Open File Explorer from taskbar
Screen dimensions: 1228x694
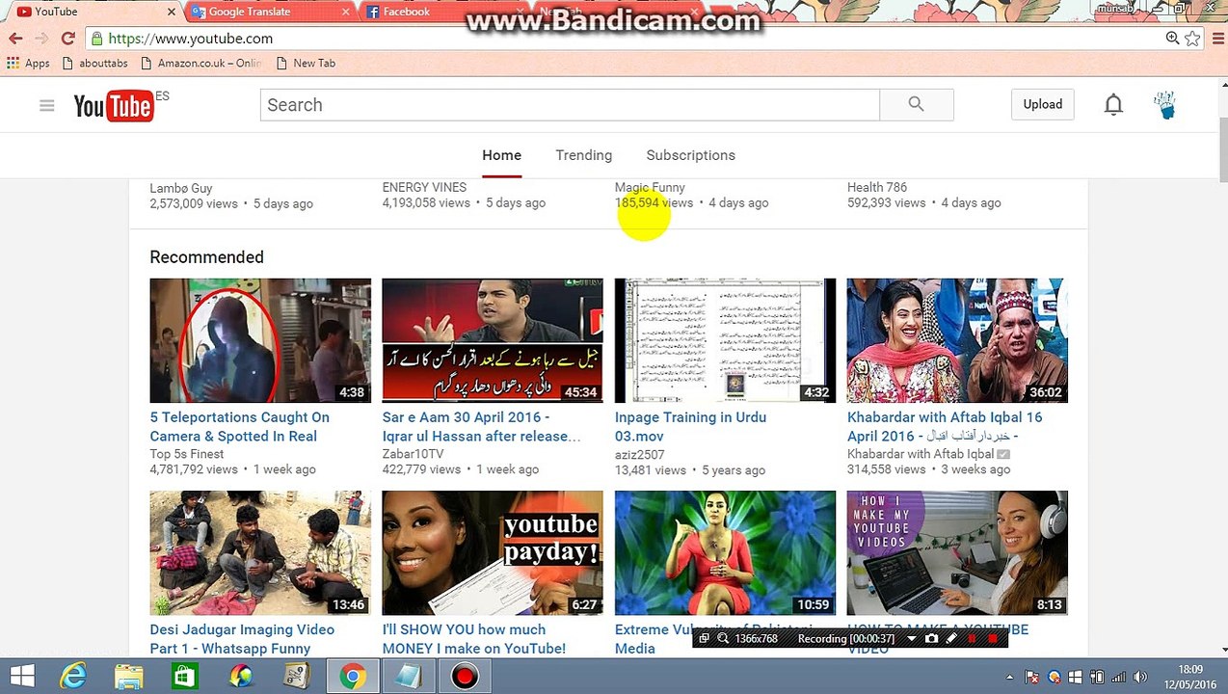point(129,677)
